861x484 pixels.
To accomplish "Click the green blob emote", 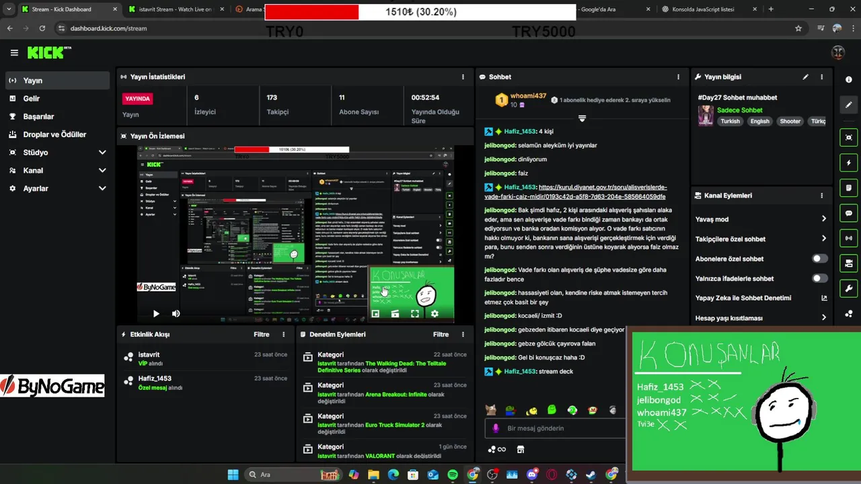I will [x=552, y=410].
